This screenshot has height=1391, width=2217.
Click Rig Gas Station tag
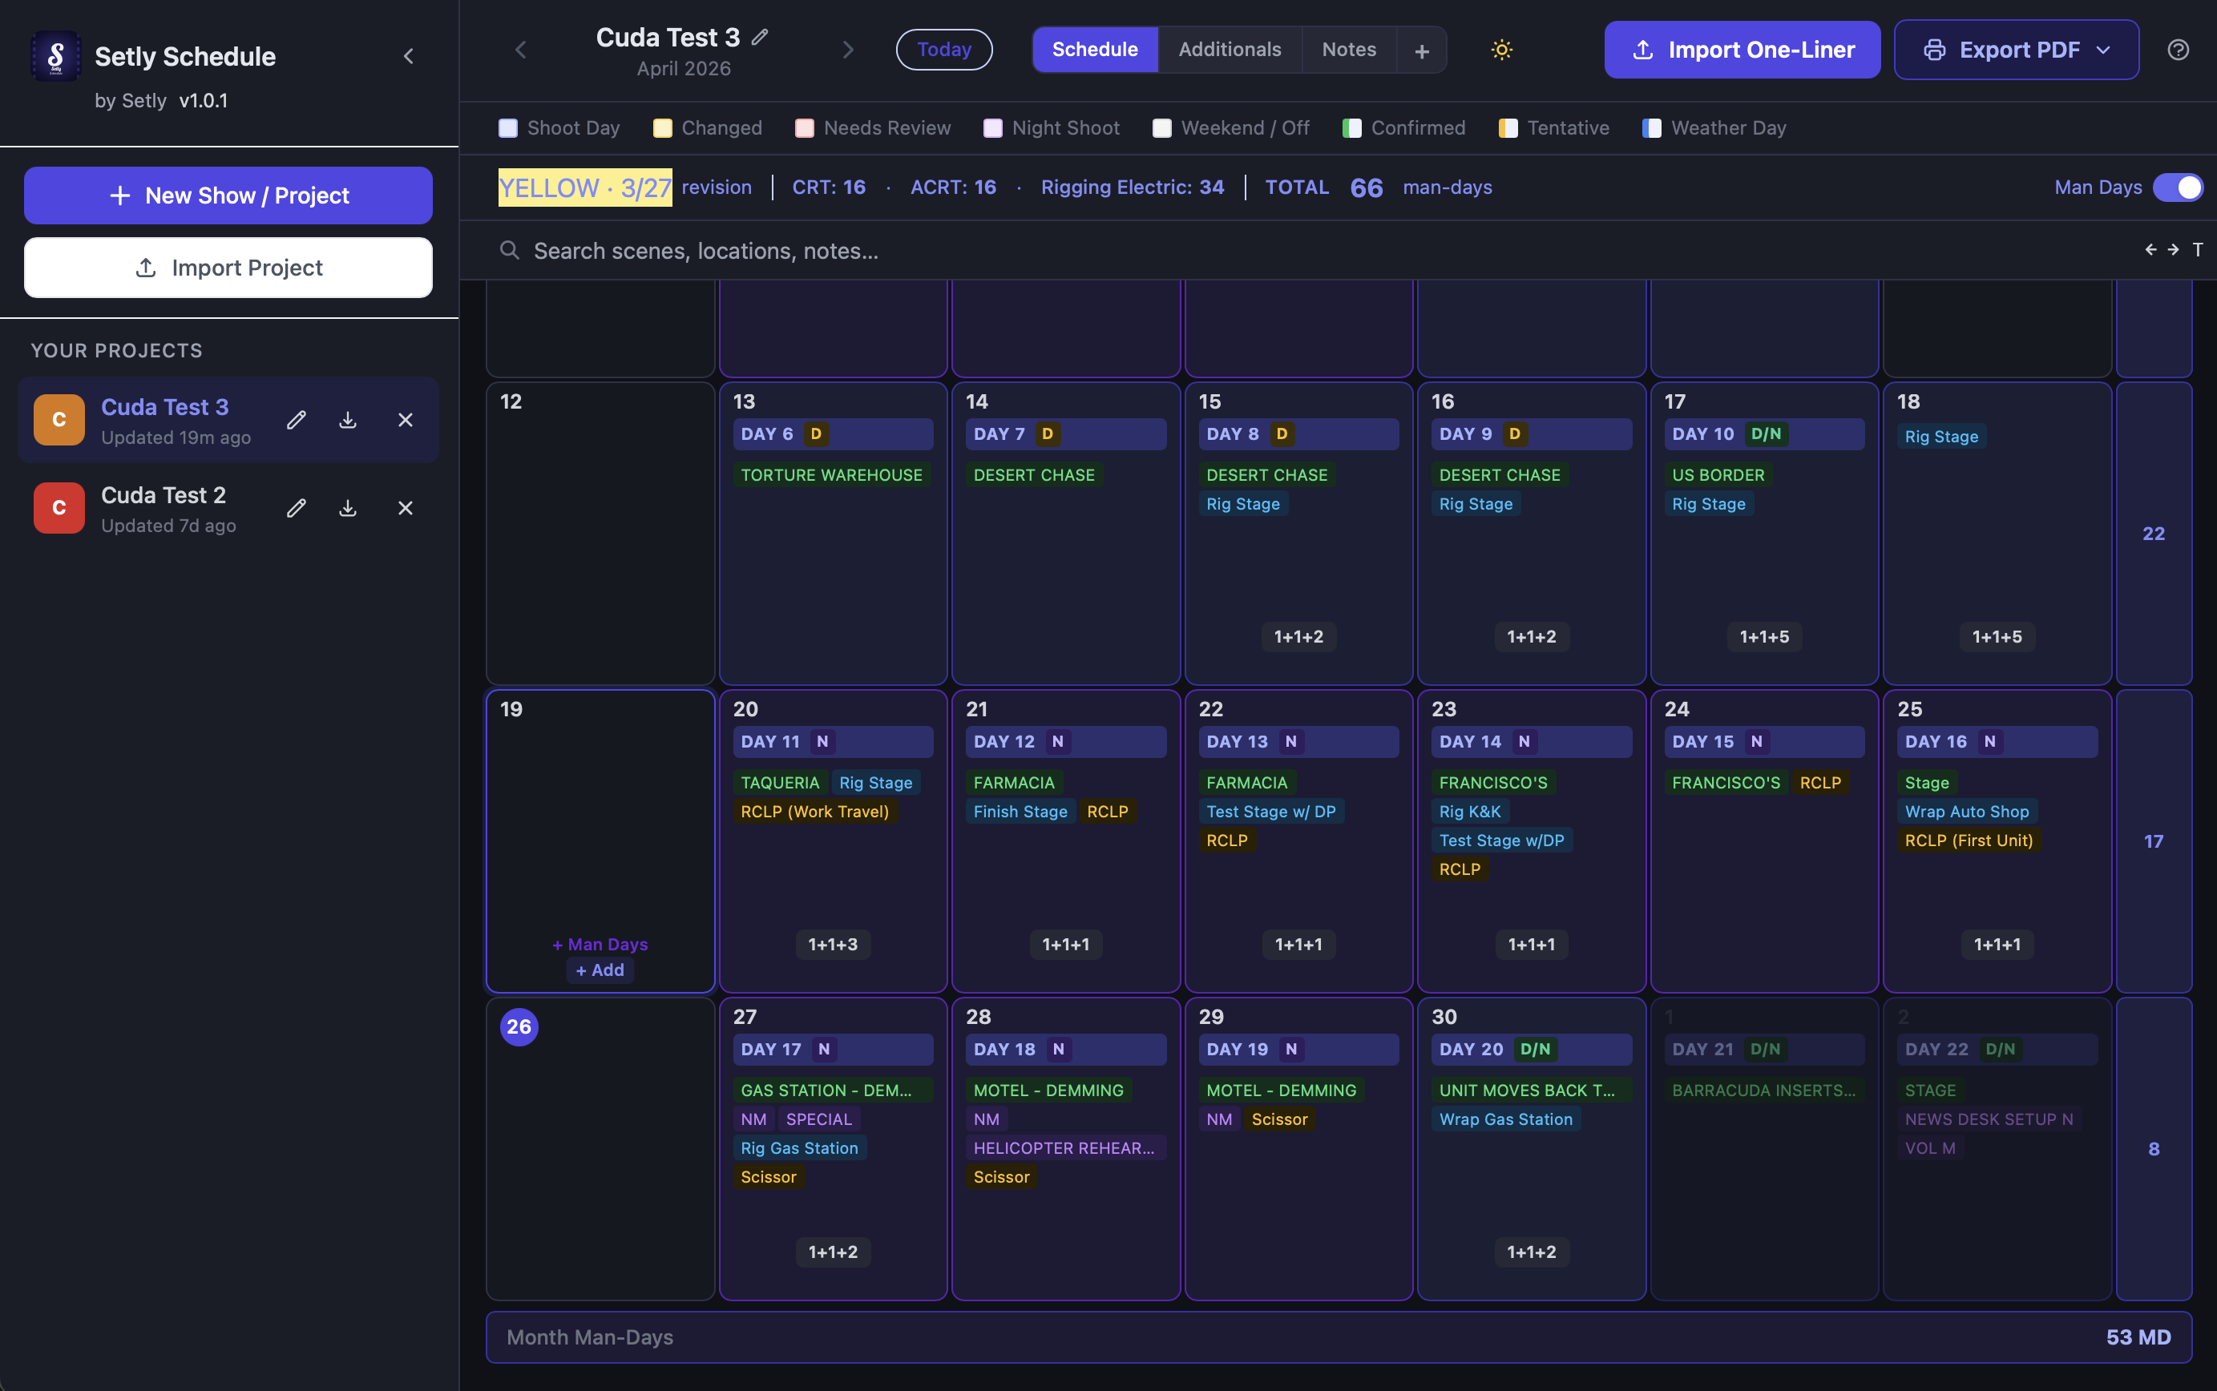pyautogui.click(x=799, y=1148)
